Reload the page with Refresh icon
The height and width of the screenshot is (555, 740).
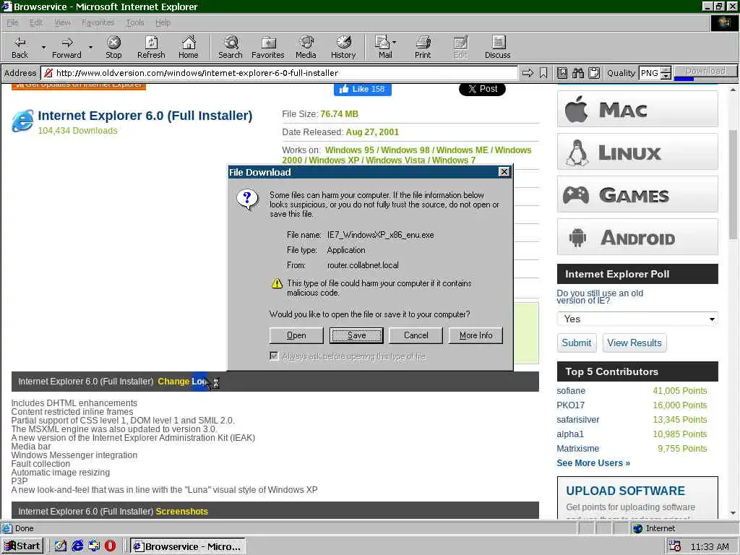click(x=151, y=47)
